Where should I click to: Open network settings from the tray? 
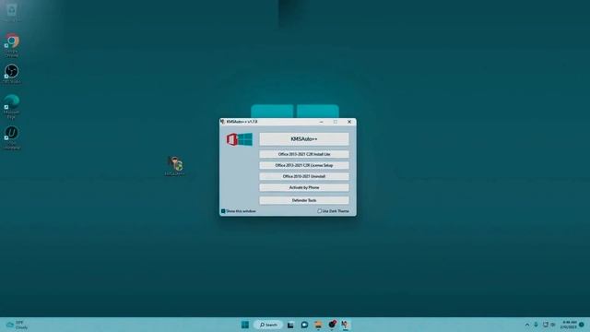pyautogui.click(x=545, y=325)
